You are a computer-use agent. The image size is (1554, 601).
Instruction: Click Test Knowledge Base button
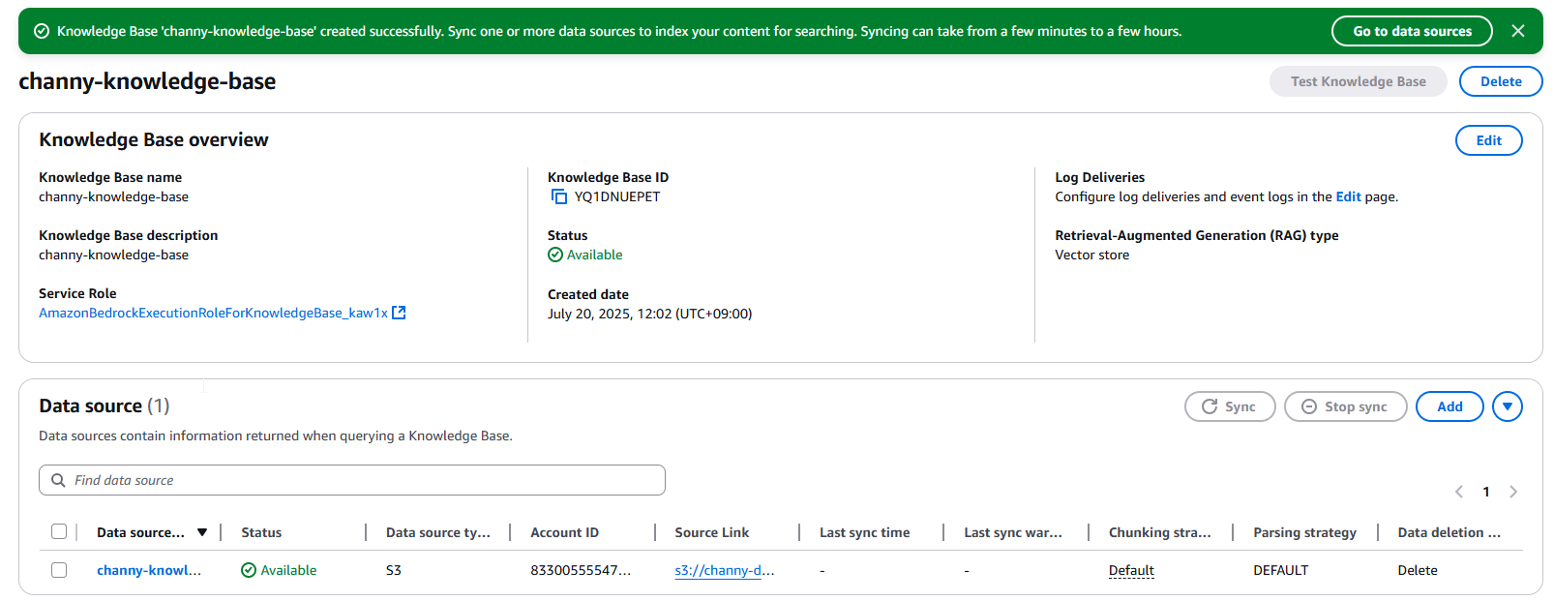point(1358,81)
